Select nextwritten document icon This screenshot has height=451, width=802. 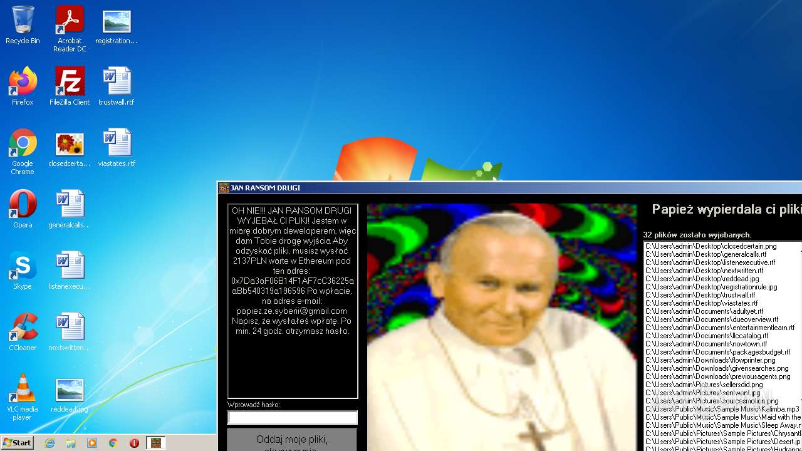(x=70, y=332)
